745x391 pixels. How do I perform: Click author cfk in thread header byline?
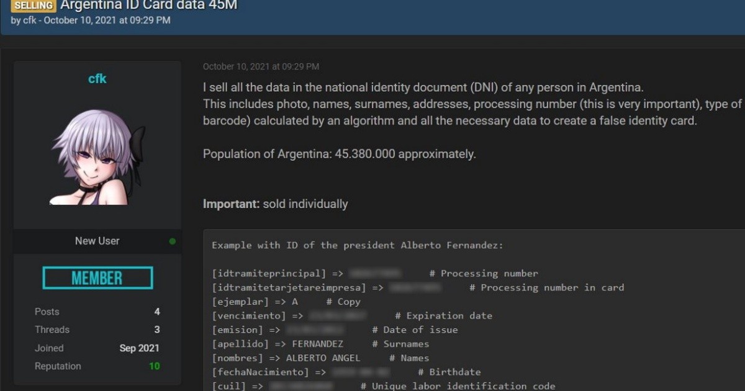[x=30, y=20]
